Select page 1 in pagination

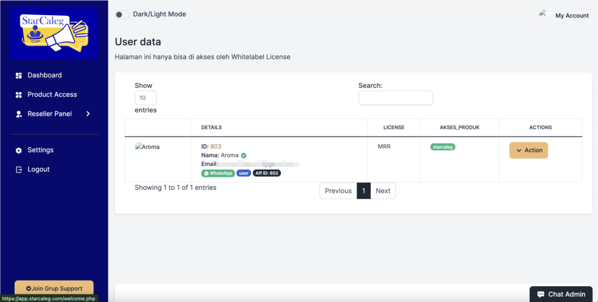(x=363, y=191)
